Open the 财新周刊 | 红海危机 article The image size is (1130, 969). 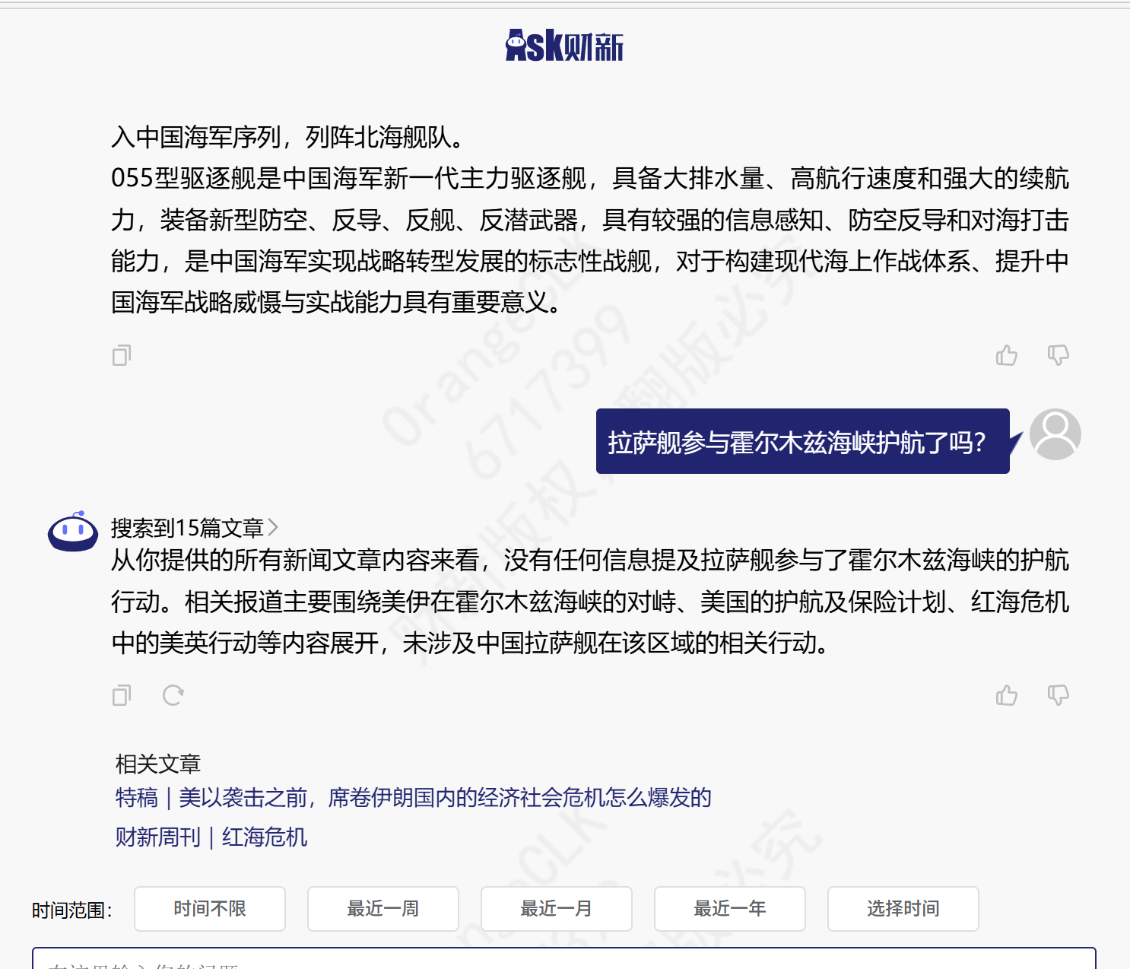[x=211, y=837]
